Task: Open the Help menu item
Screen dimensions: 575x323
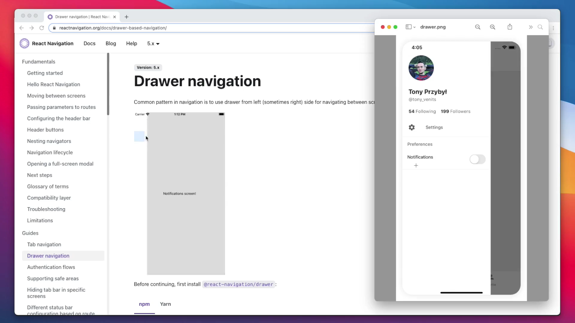Action: click(x=131, y=43)
